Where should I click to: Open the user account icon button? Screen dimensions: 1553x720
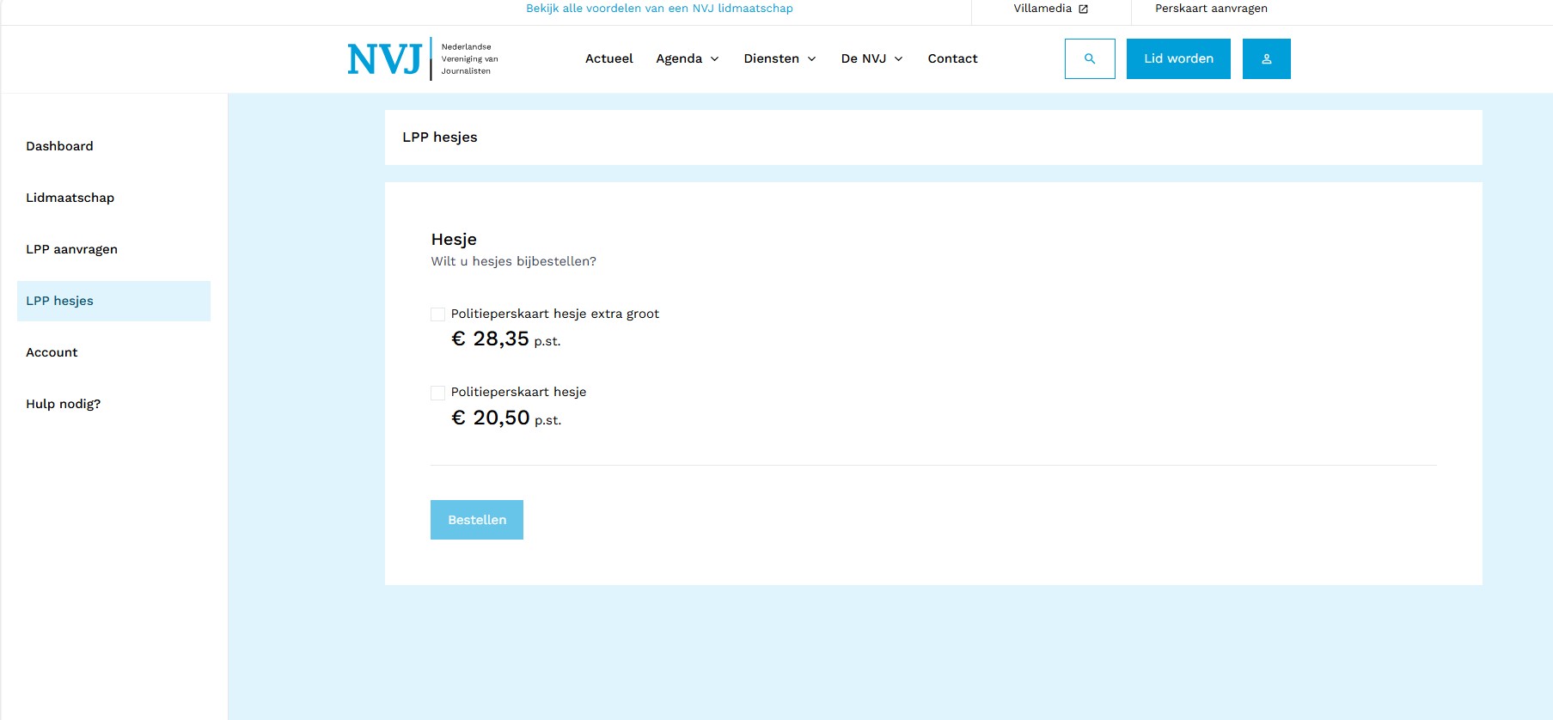tap(1267, 58)
